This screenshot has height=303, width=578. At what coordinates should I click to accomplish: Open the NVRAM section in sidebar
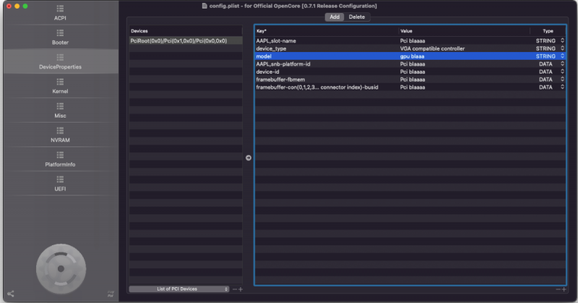tap(60, 134)
